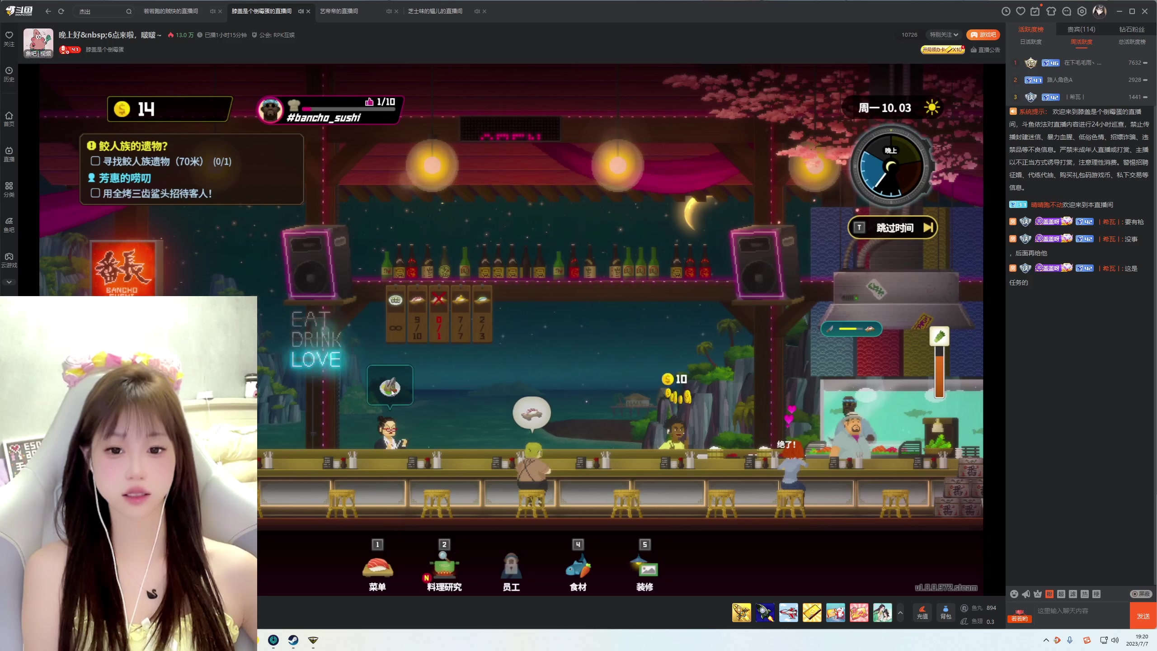
Task: Click the volume speaker tray icon
Action: (1115, 640)
